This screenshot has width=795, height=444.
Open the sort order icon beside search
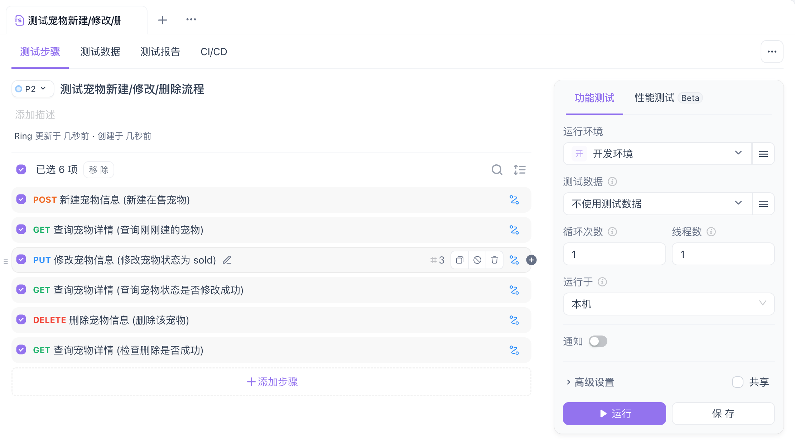pyautogui.click(x=520, y=170)
